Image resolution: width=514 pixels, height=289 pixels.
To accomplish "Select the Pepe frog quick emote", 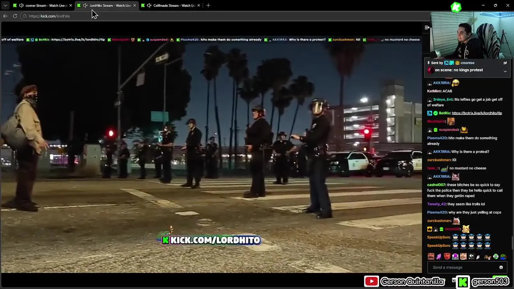I will point(503,256).
